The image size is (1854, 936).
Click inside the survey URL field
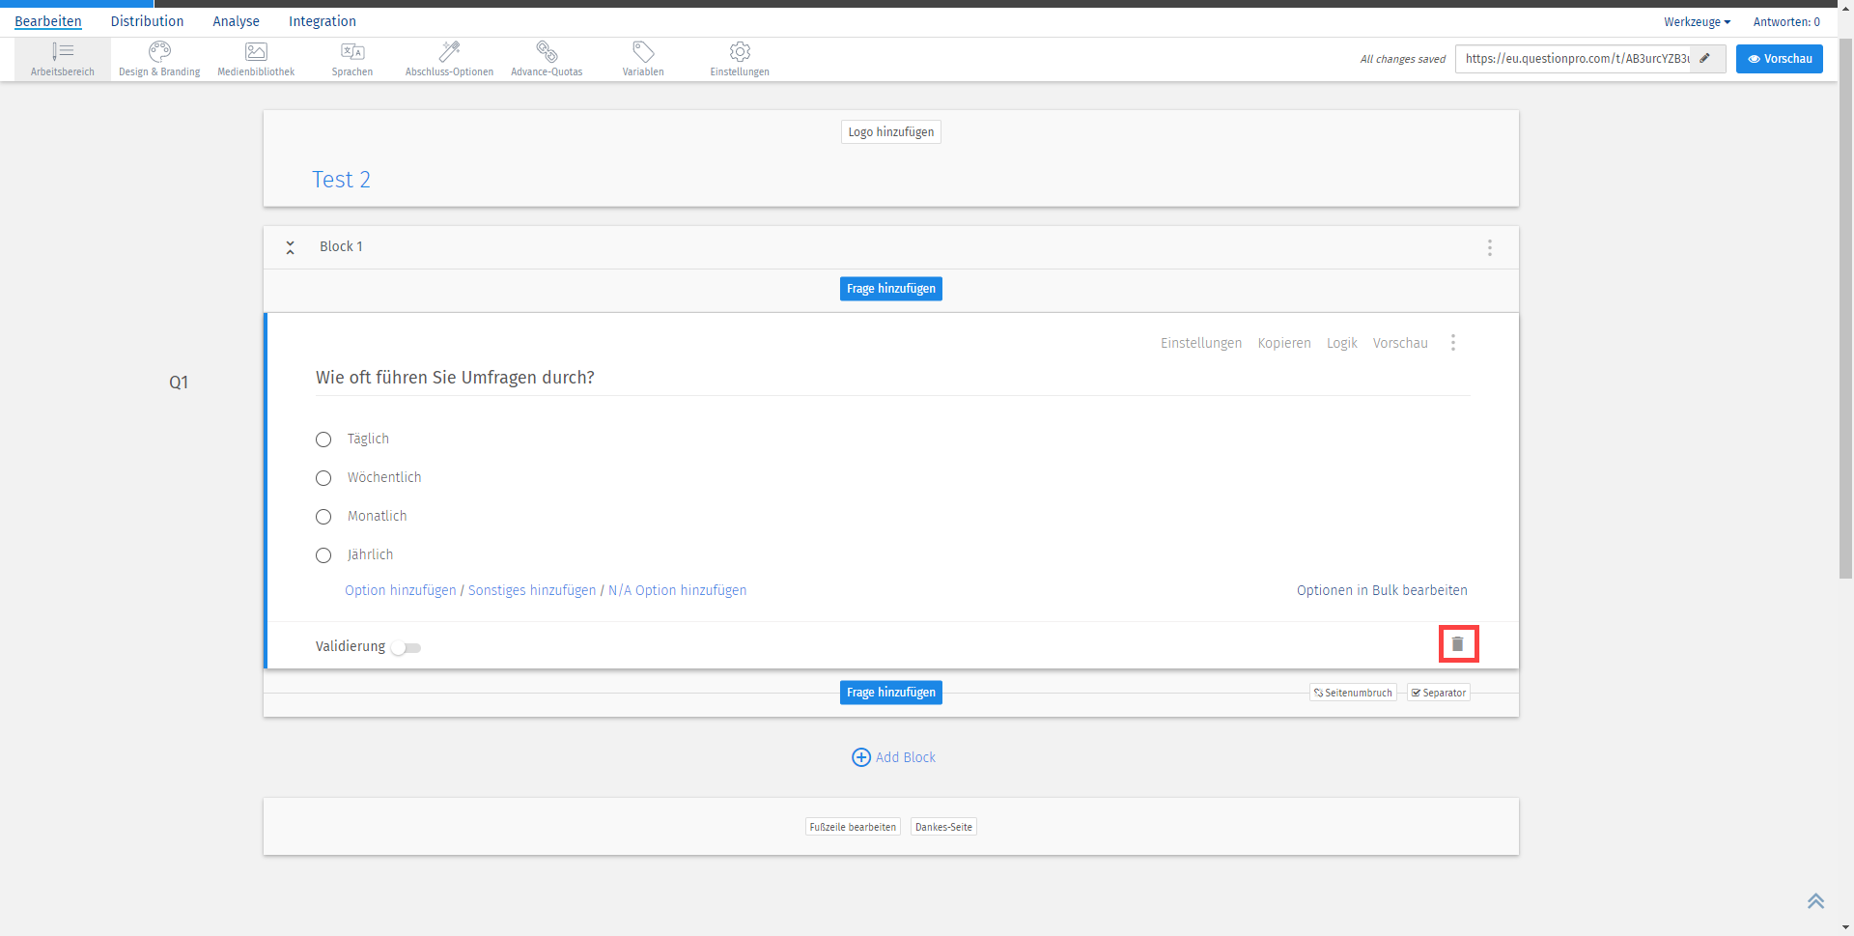tap(1574, 58)
